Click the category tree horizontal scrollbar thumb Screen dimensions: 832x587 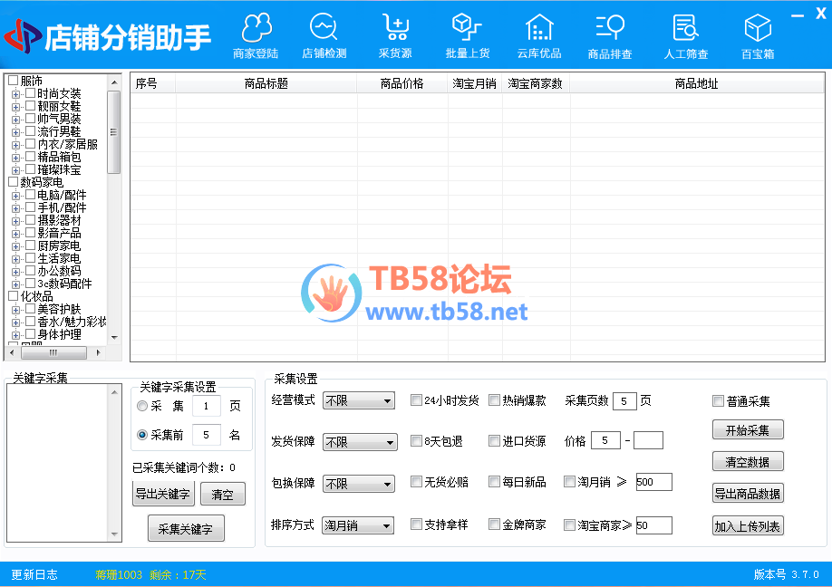tap(53, 352)
